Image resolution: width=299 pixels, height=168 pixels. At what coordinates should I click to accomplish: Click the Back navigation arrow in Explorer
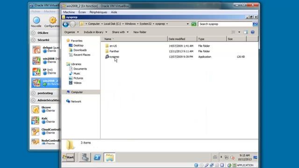[x=65, y=24]
